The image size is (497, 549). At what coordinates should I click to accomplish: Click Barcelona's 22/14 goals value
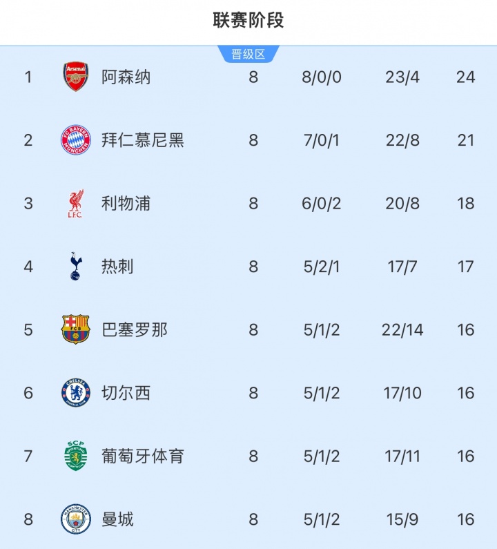402,329
